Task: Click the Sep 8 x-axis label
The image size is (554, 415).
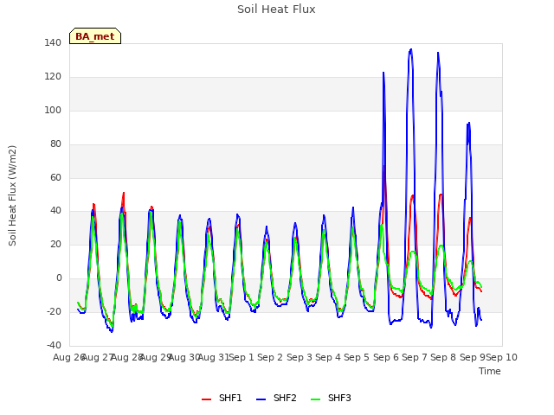Action: click(443, 357)
